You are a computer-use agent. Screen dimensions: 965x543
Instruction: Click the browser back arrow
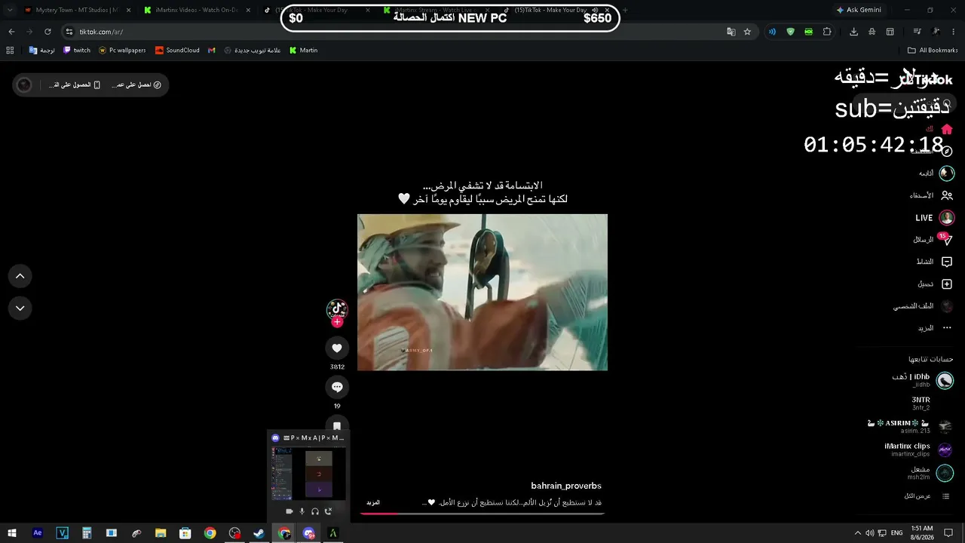click(11, 32)
